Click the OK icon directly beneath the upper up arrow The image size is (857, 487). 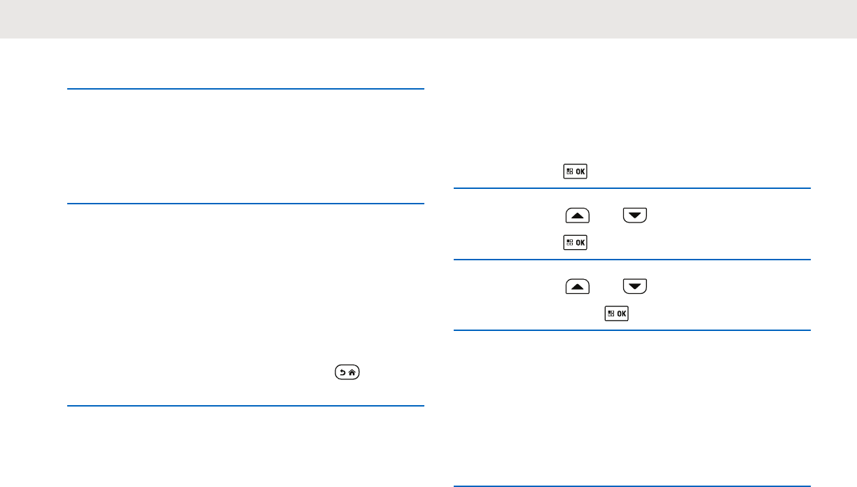pyautogui.click(x=574, y=243)
